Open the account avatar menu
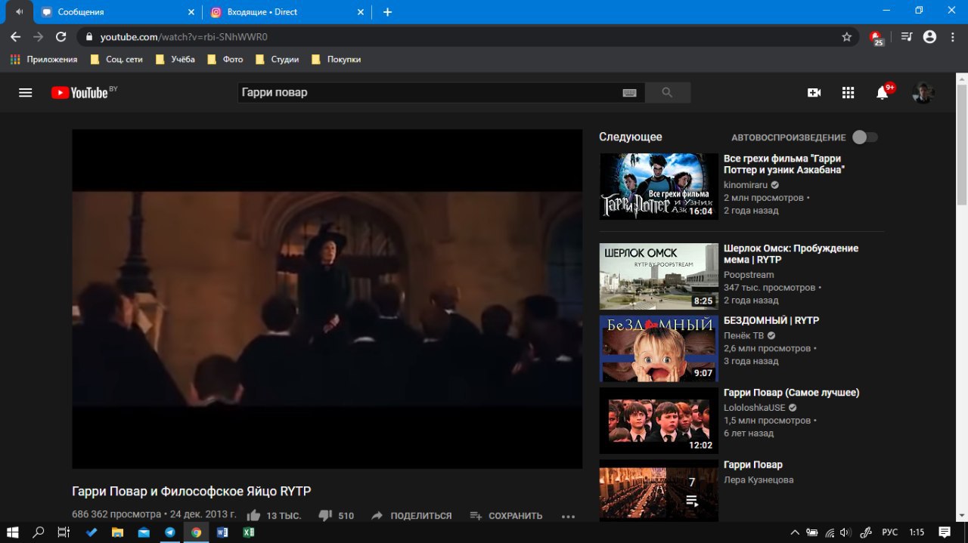This screenshot has width=968, height=543. click(923, 93)
